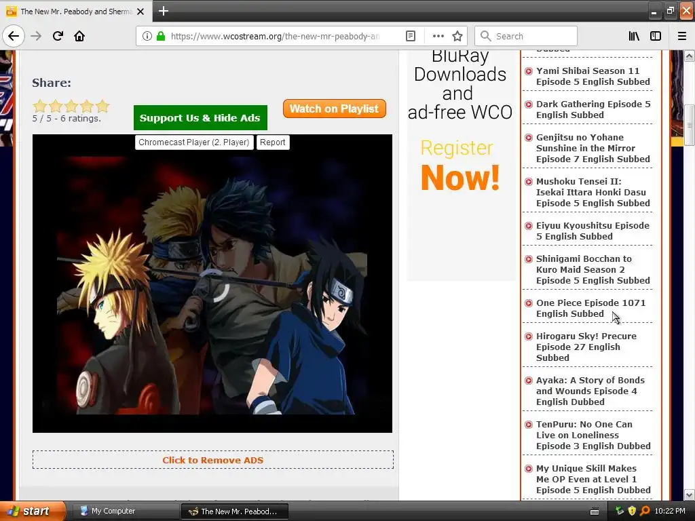Image resolution: width=695 pixels, height=521 pixels.
Task: Select The New Mr. Peabod... taskbar button
Action: point(234,512)
